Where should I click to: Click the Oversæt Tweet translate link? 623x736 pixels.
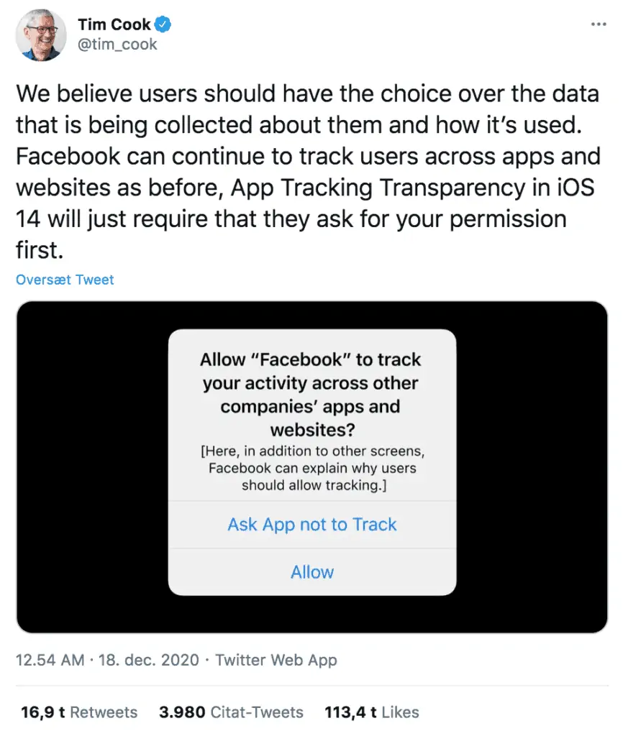pyautogui.click(x=65, y=280)
